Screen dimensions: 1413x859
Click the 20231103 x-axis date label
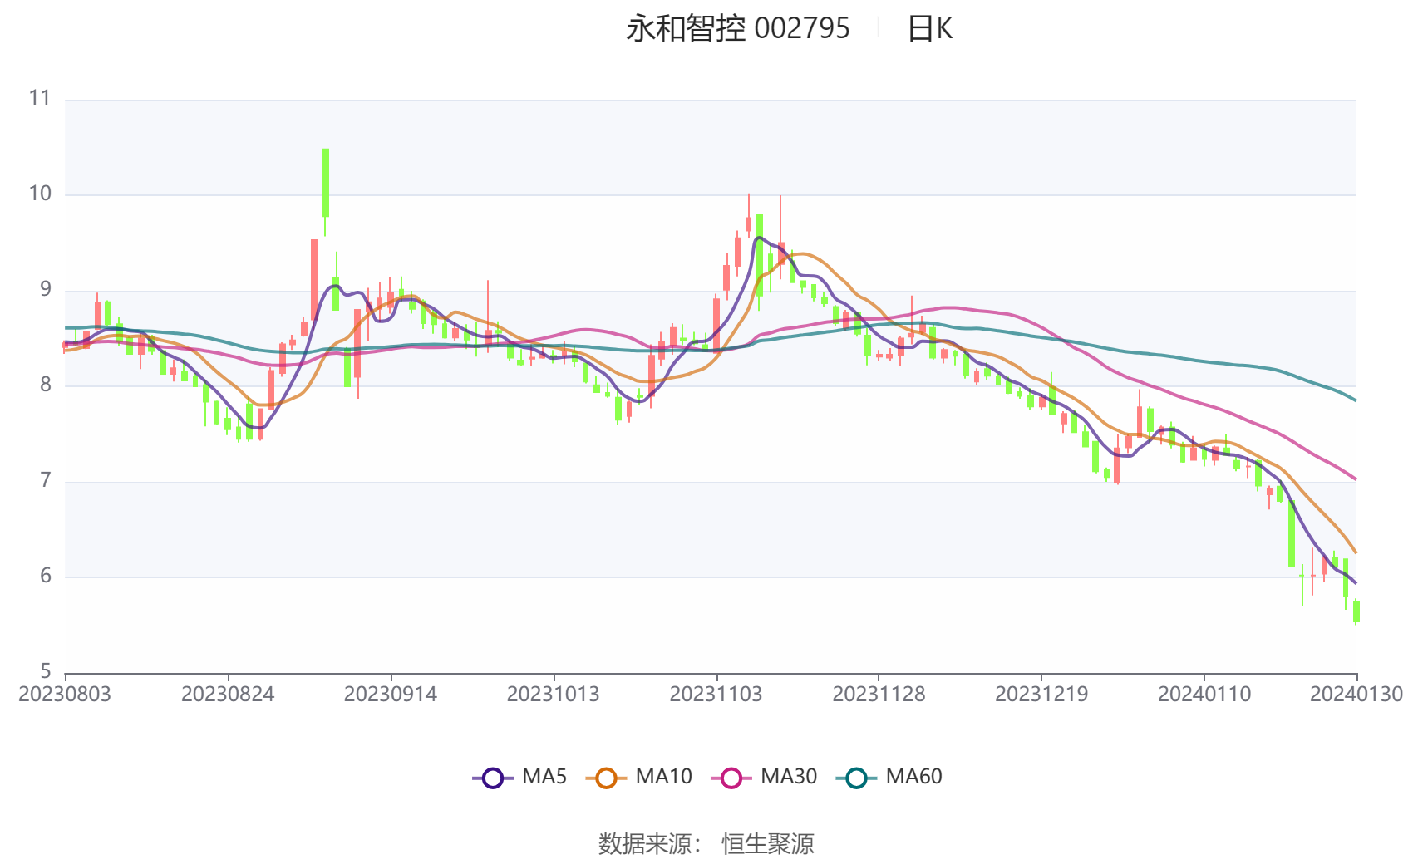click(x=716, y=695)
